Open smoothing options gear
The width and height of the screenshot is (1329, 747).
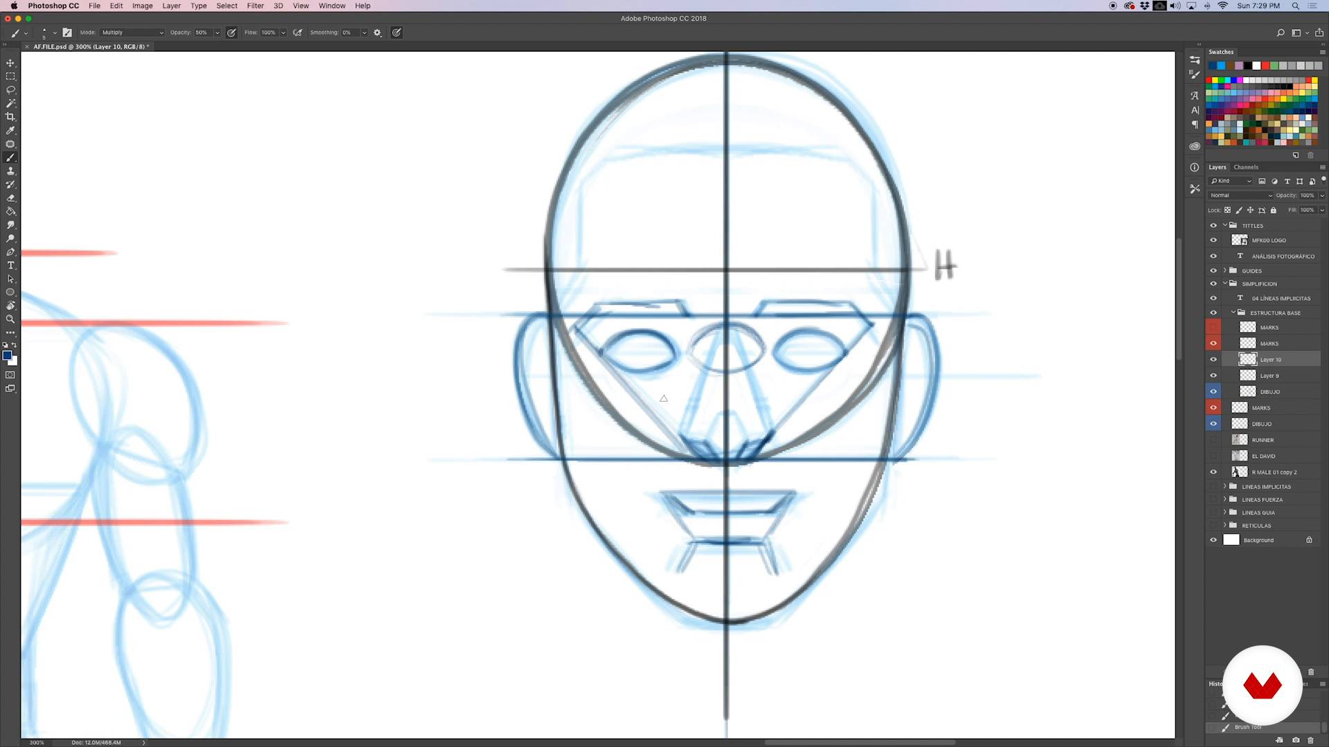[x=377, y=33]
